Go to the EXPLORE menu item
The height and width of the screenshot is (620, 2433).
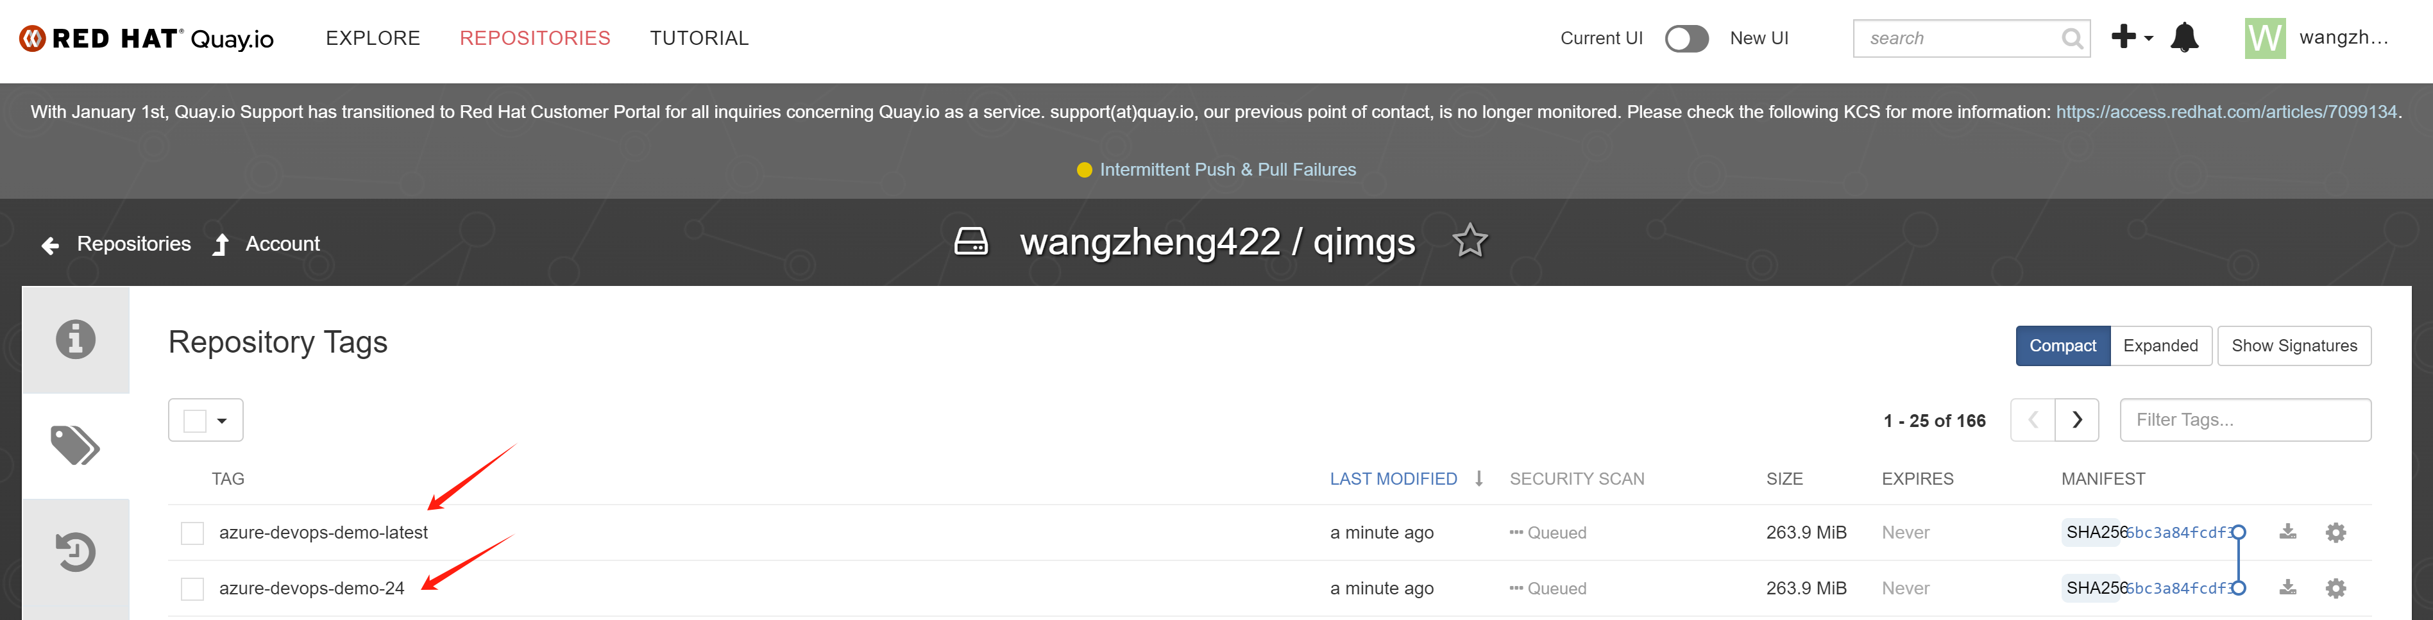(373, 38)
